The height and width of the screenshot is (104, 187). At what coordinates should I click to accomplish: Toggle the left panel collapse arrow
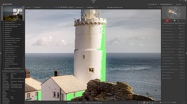(1, 53)
